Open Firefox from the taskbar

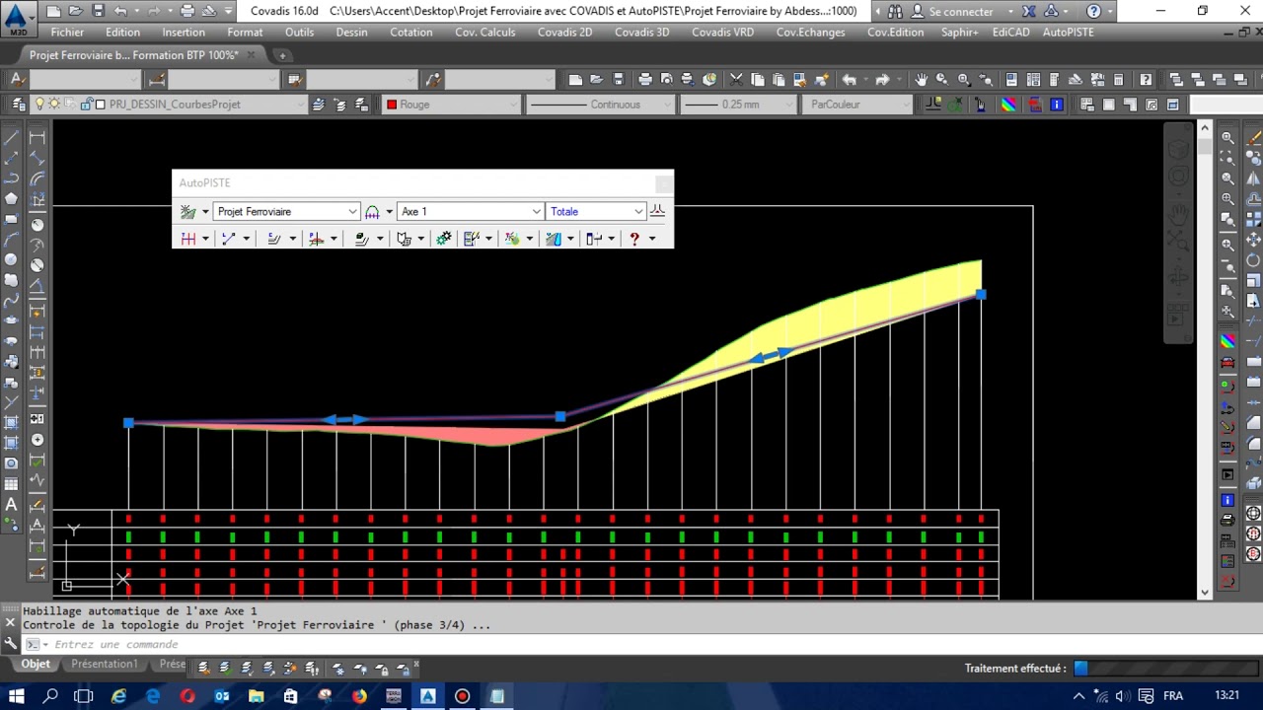tap(359, 696)
